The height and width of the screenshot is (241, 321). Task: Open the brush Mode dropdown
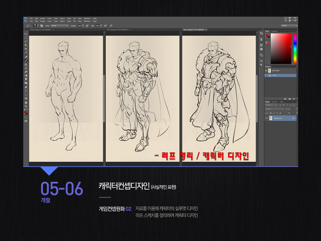[59, 26]
